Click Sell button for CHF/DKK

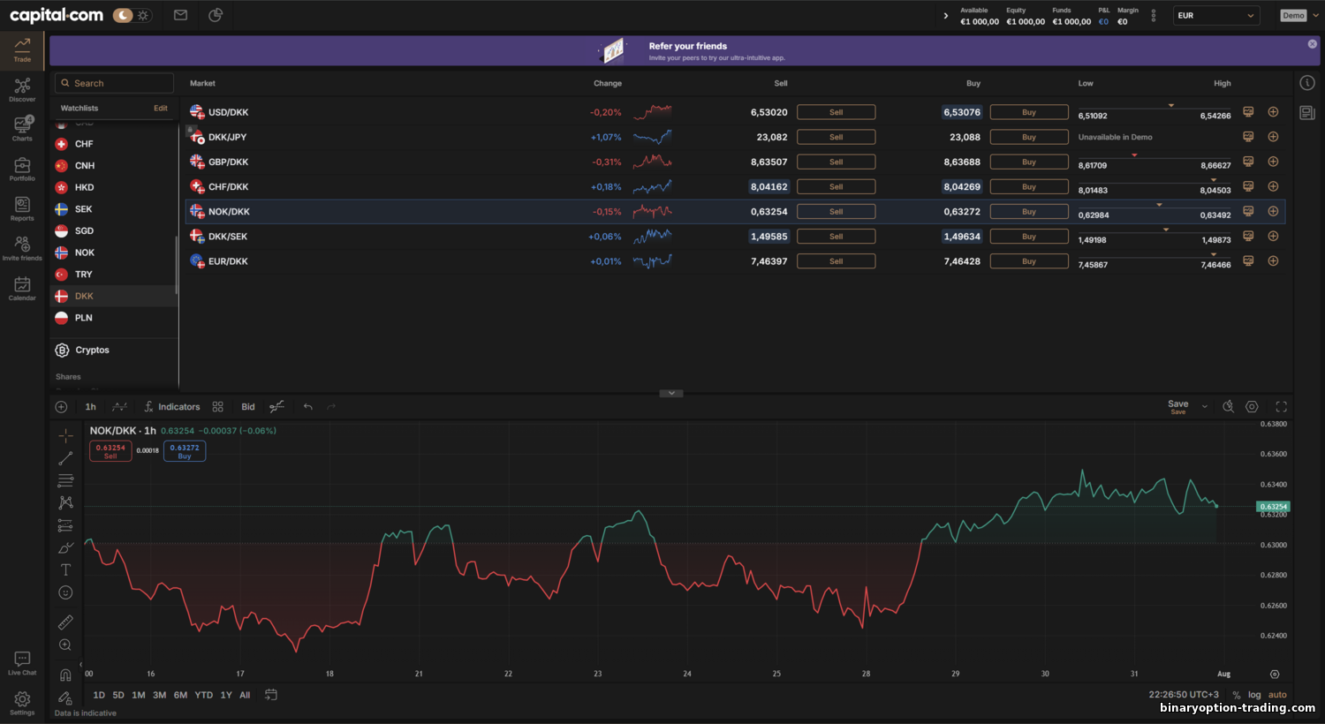coord(836,187)
